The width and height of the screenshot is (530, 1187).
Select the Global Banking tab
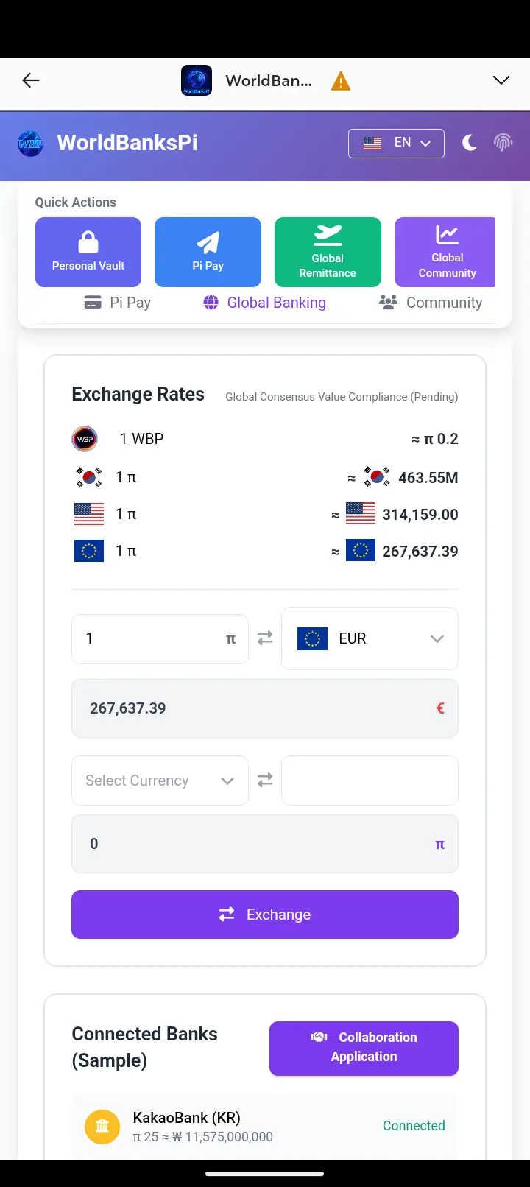(x=265, y=303)
